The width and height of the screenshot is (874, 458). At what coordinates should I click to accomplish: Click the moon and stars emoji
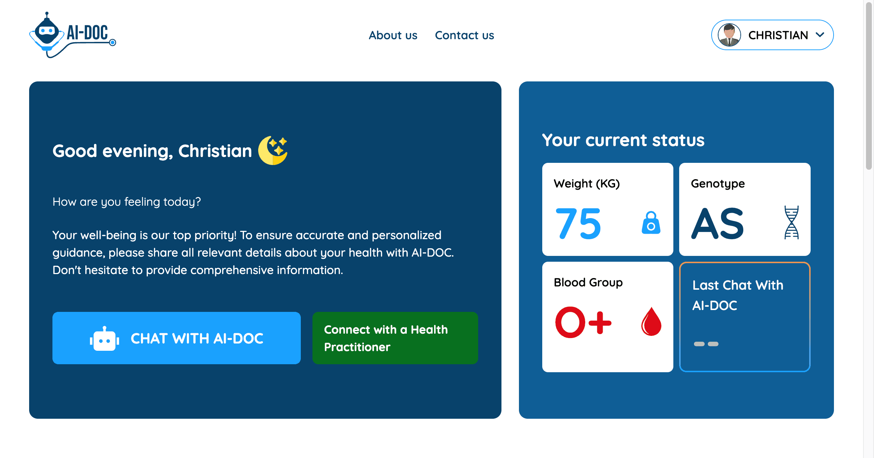click(x=273, y=150)
